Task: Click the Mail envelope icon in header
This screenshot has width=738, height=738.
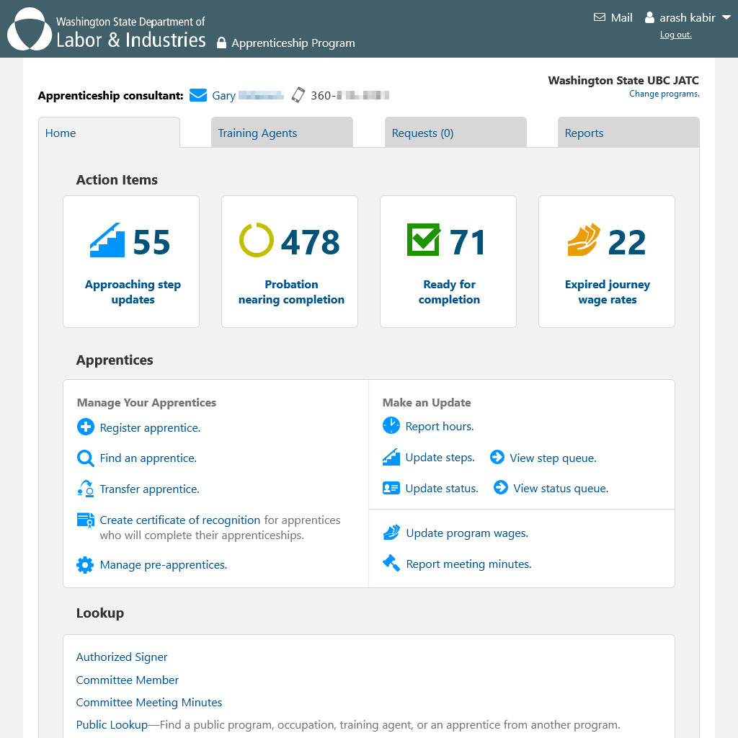Action: click(x=599, y=17)
